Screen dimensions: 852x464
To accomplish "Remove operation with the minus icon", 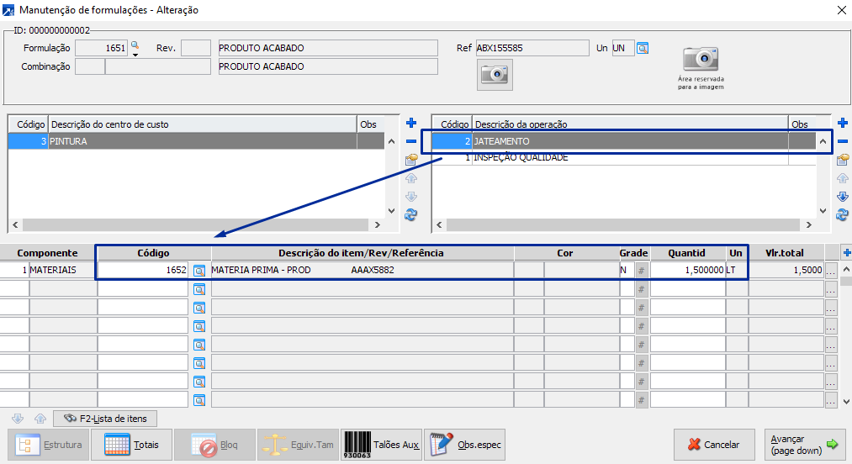I will coord(843,141).
